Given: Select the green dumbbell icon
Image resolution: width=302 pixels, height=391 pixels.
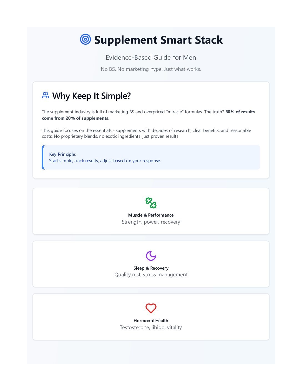Looking at the screenshot, I should [x=151, y=203].
